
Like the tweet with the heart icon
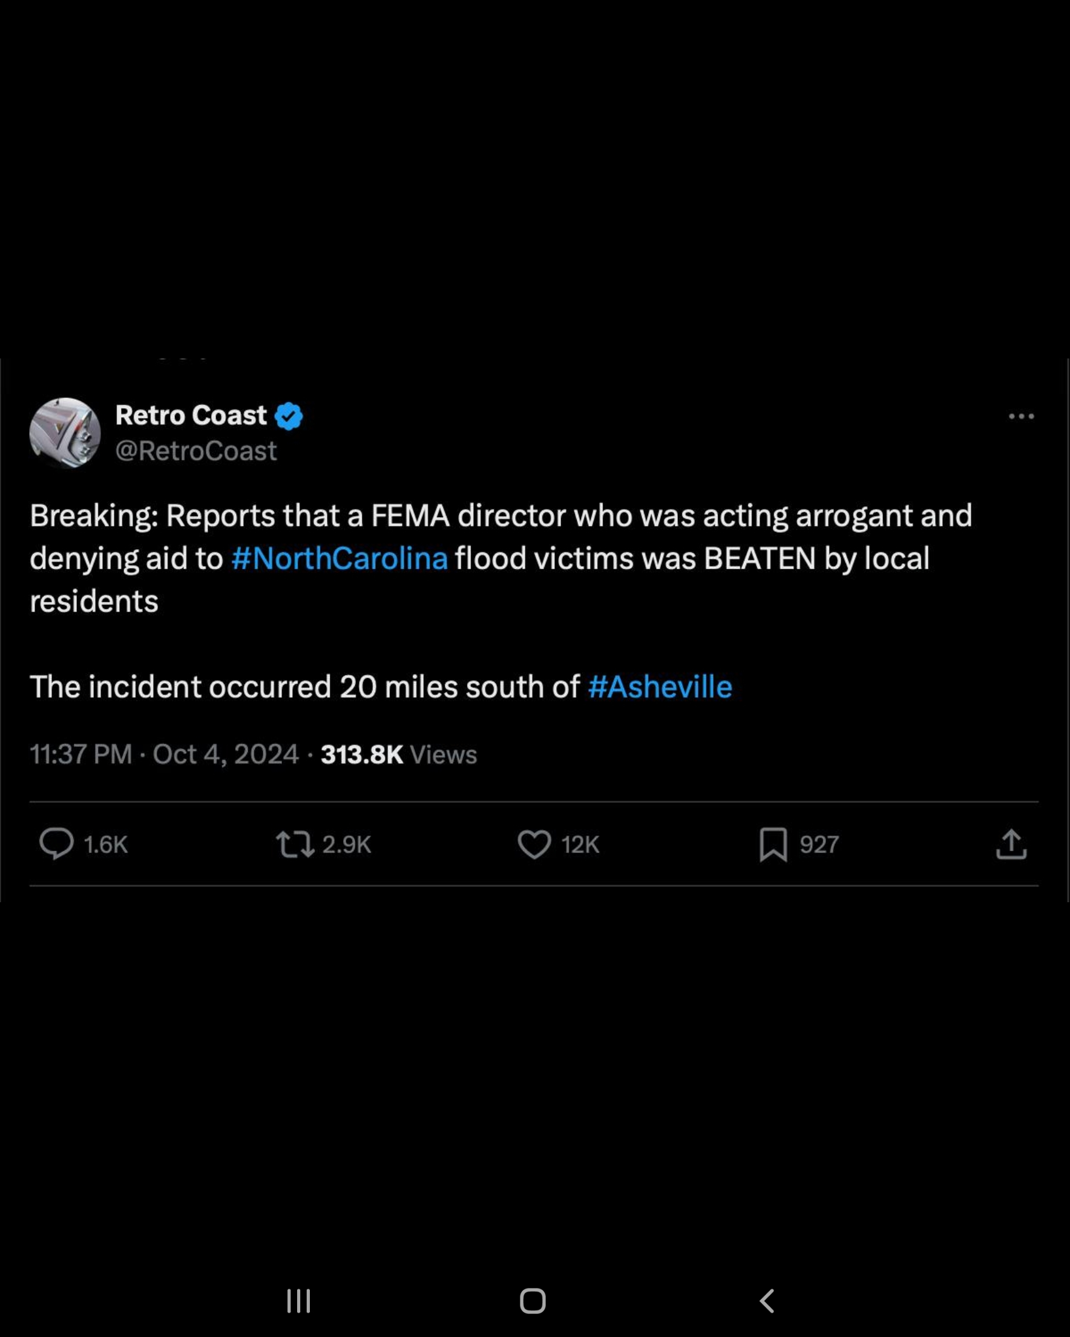point(534,844)
